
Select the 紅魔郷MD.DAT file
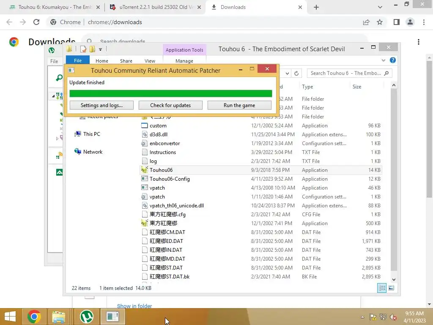(167, 259)
